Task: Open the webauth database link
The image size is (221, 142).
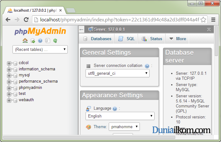Action: (26, 100)
